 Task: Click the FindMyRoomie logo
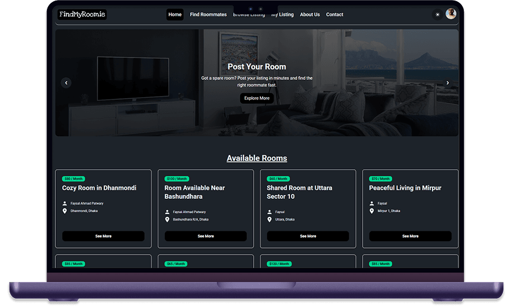pos(82,15)
